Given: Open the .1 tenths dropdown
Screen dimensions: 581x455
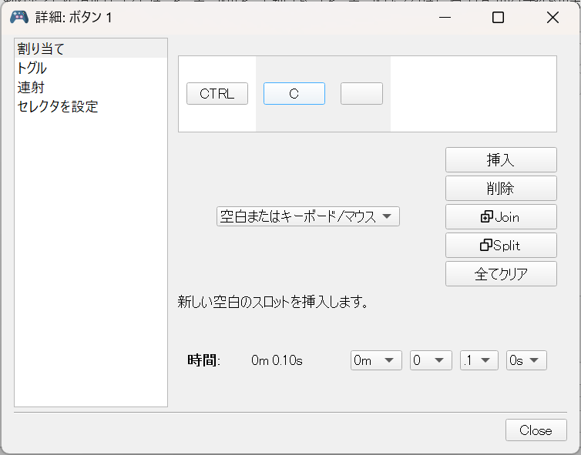Looking at the screenshot, I should (479, 360).
